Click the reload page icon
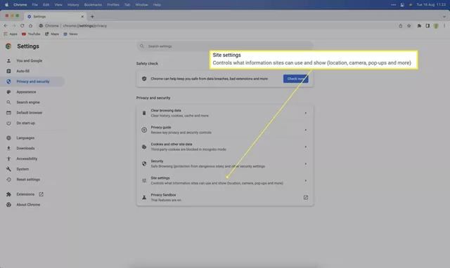 pos(22,26)
